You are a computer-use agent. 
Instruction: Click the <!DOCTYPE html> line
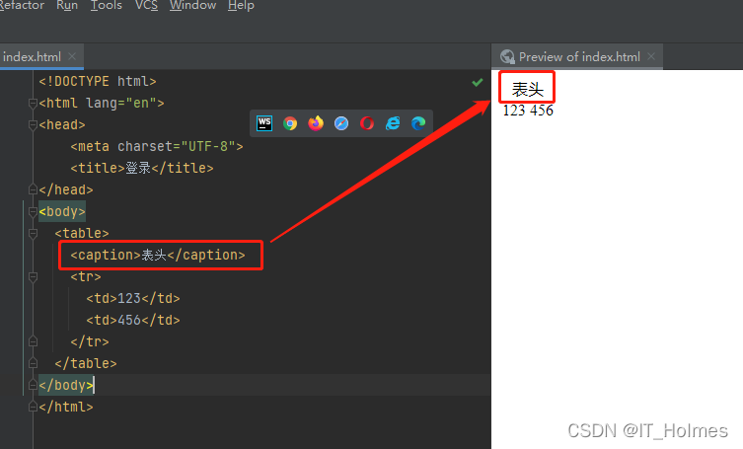tap(98, 81)
